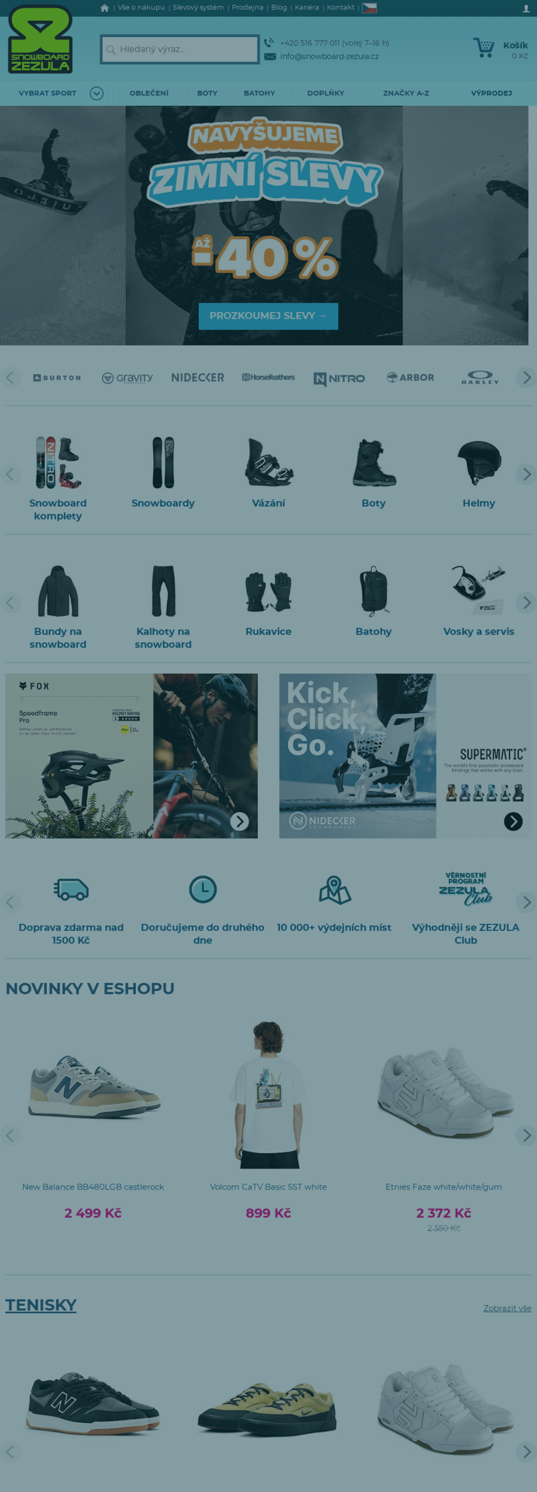537x1492 pixels.
Task: Show next brands with right arrow
Action: (526, 377)
